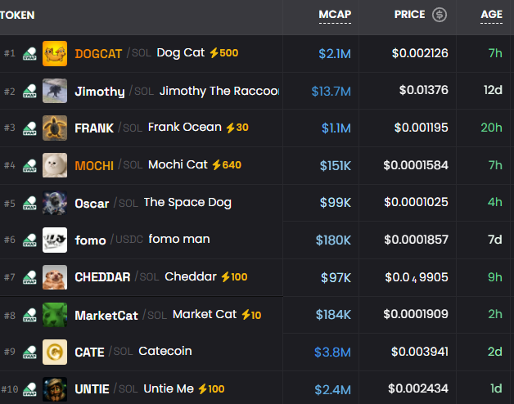Click the $2.4M market cap value
The image size is (514, 404).
[333, 390]
